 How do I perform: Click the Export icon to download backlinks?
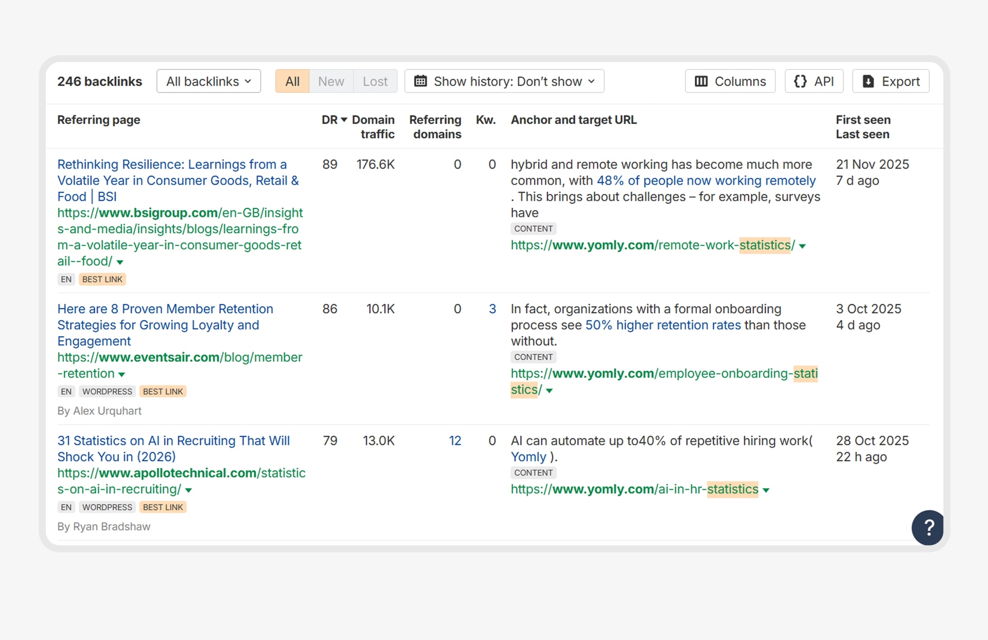click(x=869, y=81)
